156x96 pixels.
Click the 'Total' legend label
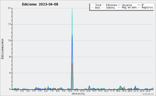click(98, 5)
